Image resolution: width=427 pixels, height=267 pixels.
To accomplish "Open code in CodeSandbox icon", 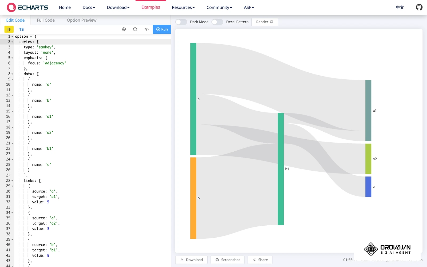I will pos(124,29).
